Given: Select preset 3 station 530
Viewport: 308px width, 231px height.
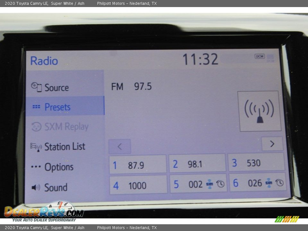Looking at the screenshot, I should (x=256, y=162).
